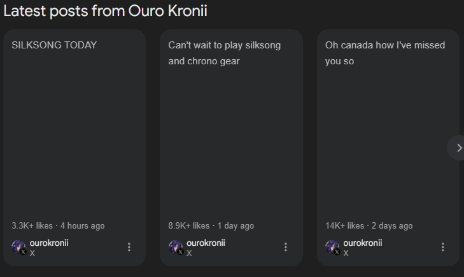Click ourokronii avatar on Oh canada card

tap(333, 247)
